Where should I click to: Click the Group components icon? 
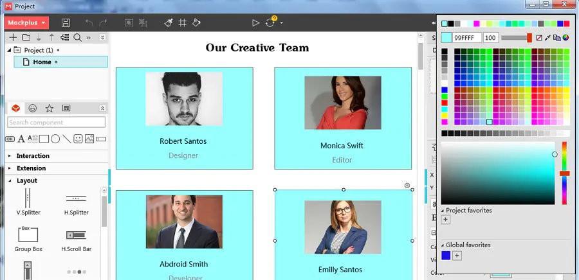click(129, 23)
